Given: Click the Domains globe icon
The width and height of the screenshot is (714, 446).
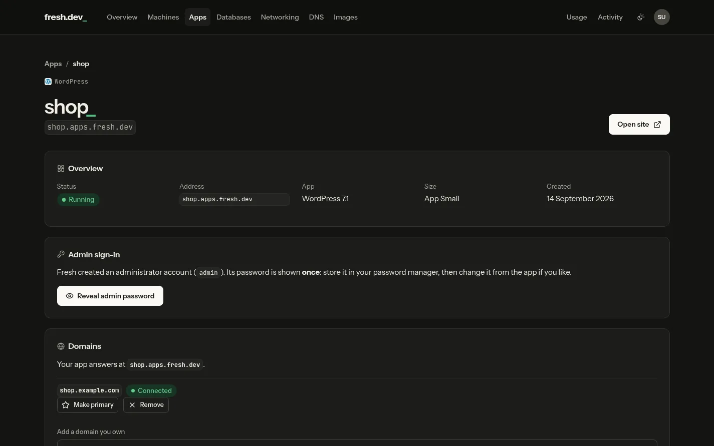Looking at the screenshot, I should 61,346.
